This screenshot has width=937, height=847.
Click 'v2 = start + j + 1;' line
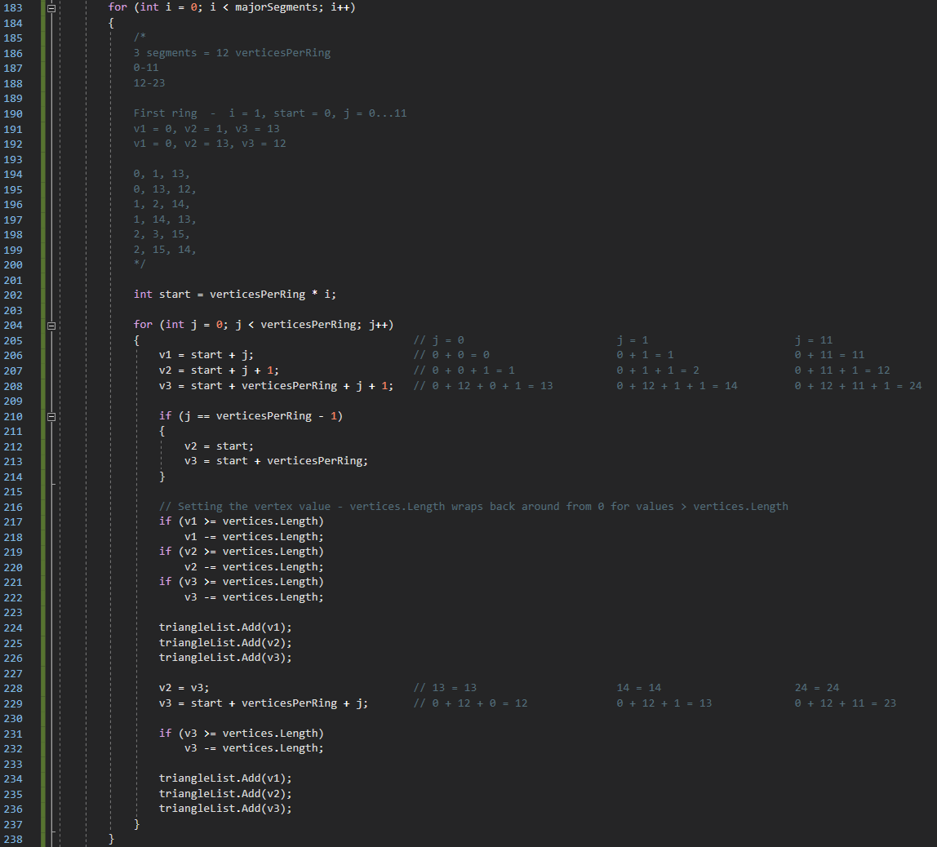219,370
